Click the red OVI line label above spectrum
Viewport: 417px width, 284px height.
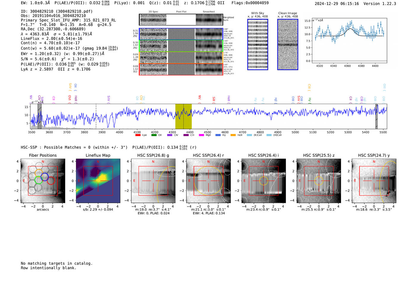click(x=69, y=100)
